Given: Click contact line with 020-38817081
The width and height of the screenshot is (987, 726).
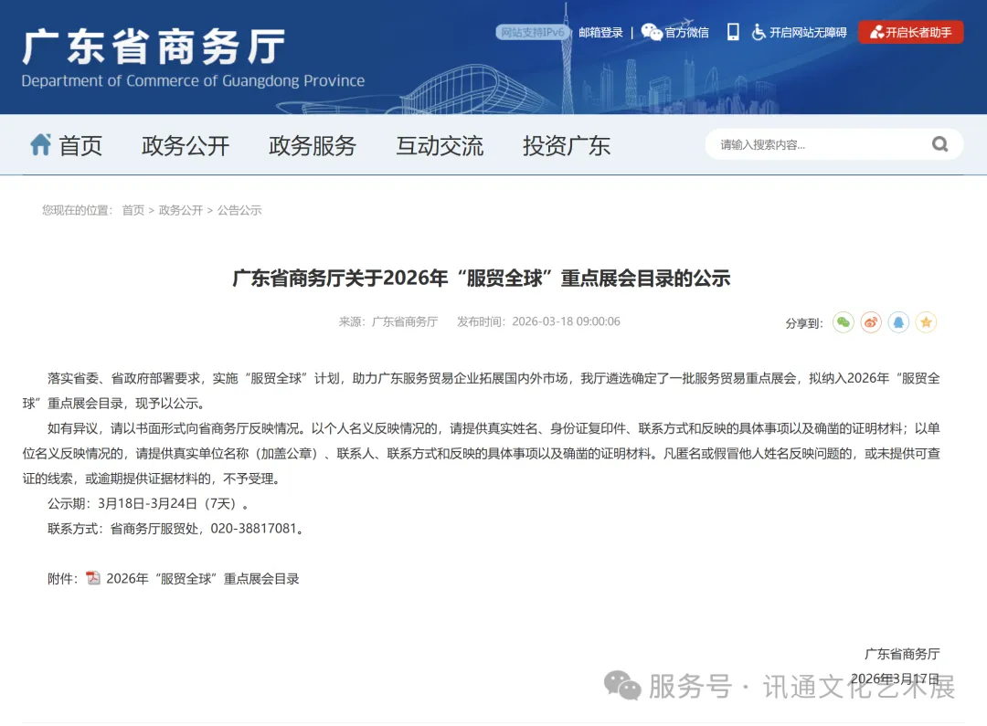Looking at the screenshot, I should (176, 529).
